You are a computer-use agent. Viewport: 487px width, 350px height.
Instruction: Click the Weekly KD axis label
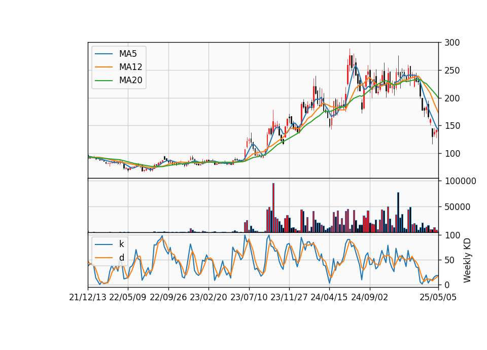click(467, 260)
